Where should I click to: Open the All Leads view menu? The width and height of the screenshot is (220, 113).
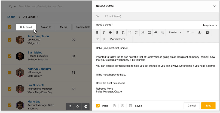31,17
